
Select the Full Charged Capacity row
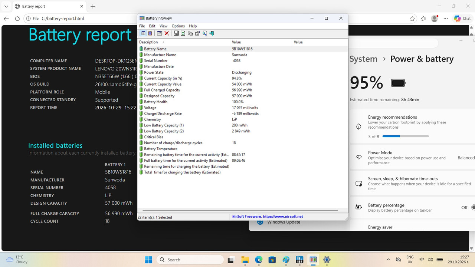[243, 90]
